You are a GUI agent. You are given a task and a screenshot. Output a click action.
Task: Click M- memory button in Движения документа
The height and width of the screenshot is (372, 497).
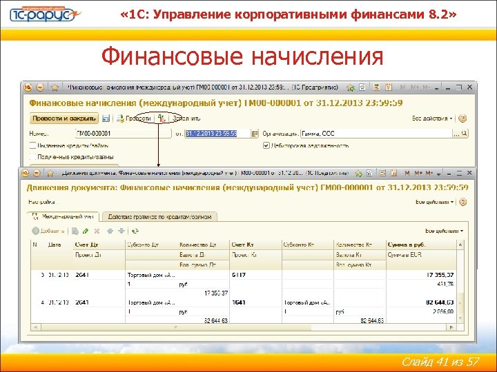429,173
